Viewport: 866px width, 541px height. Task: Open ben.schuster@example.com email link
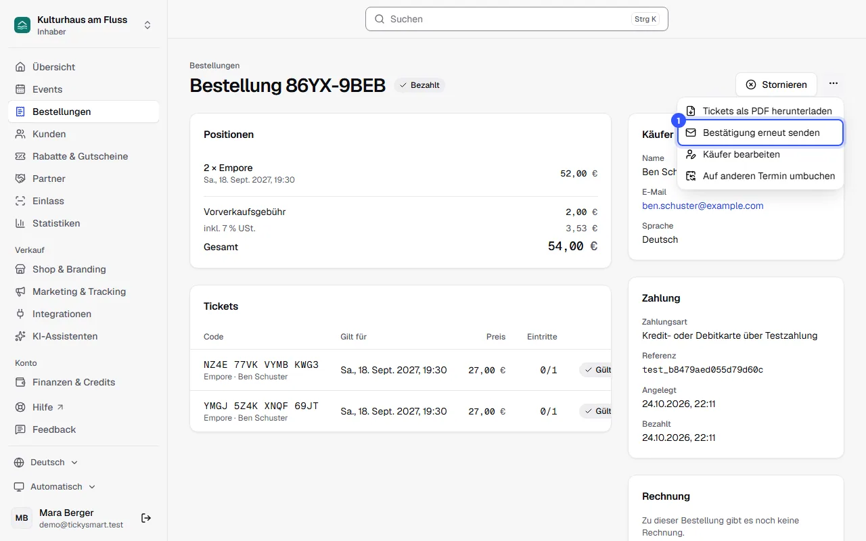[702, 206]
